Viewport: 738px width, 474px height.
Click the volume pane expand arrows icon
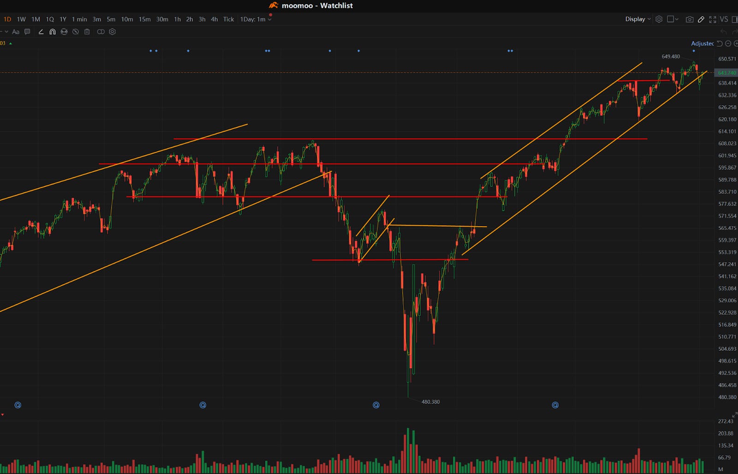point(735,415)
